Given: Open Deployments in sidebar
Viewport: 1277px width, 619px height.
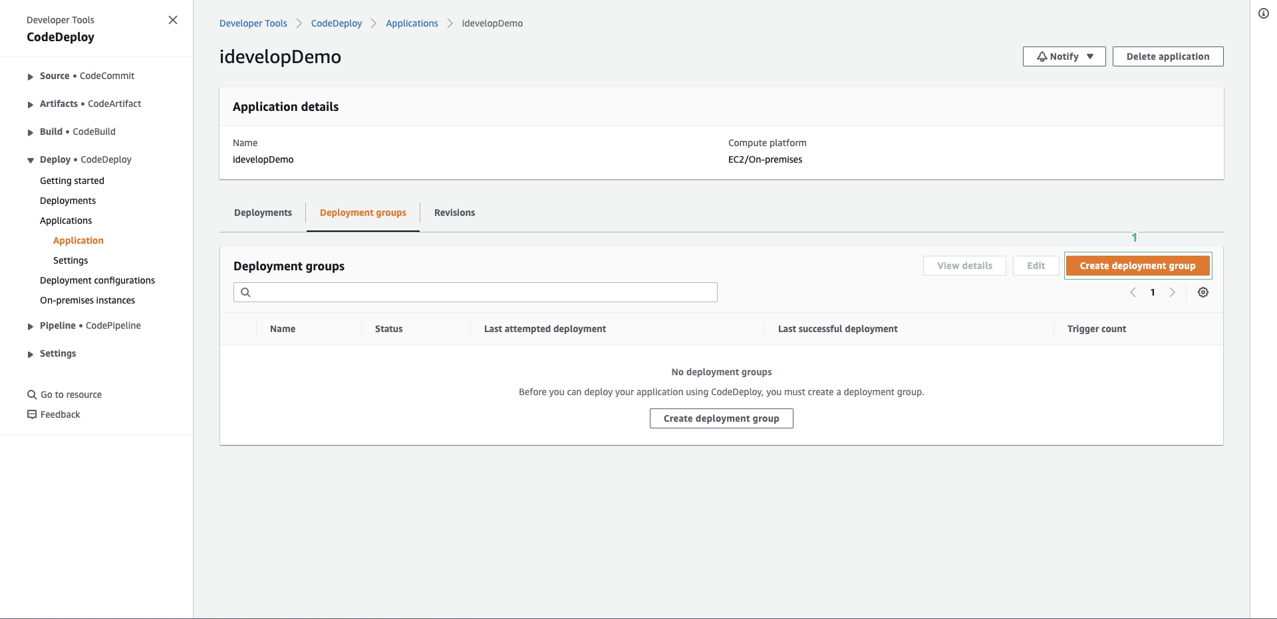Looking at the screenshot, I should 68,201.
